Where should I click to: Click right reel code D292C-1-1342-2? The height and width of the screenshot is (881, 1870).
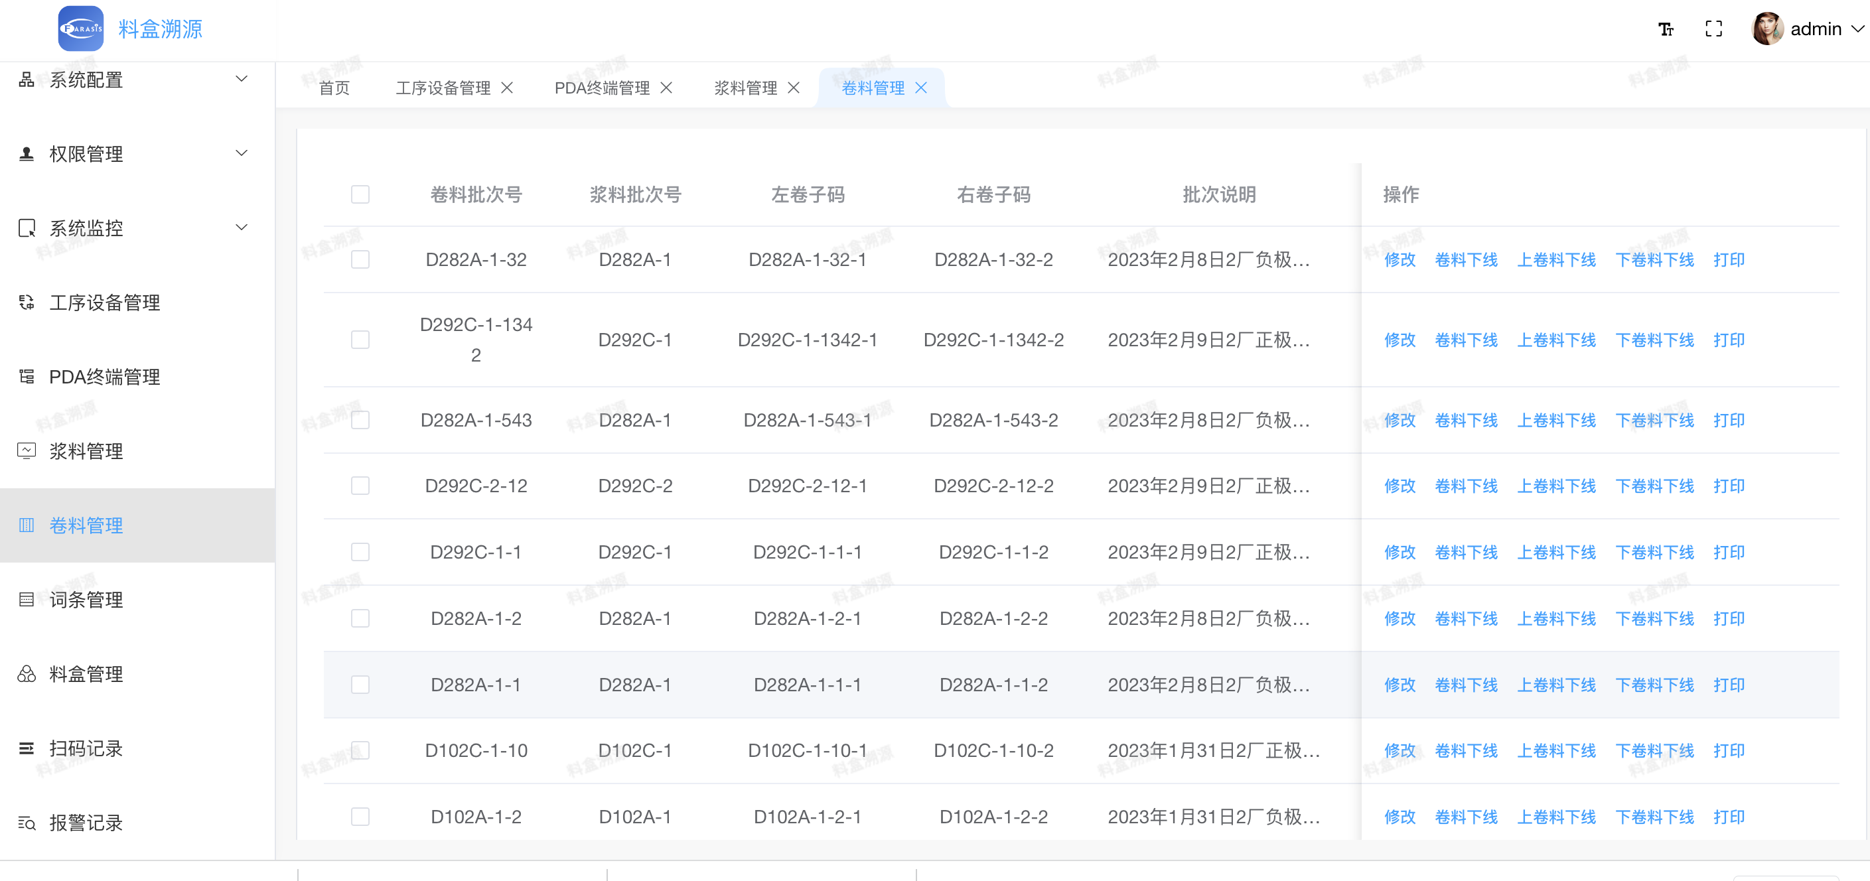pyautogui.click(x=993, y=340)
